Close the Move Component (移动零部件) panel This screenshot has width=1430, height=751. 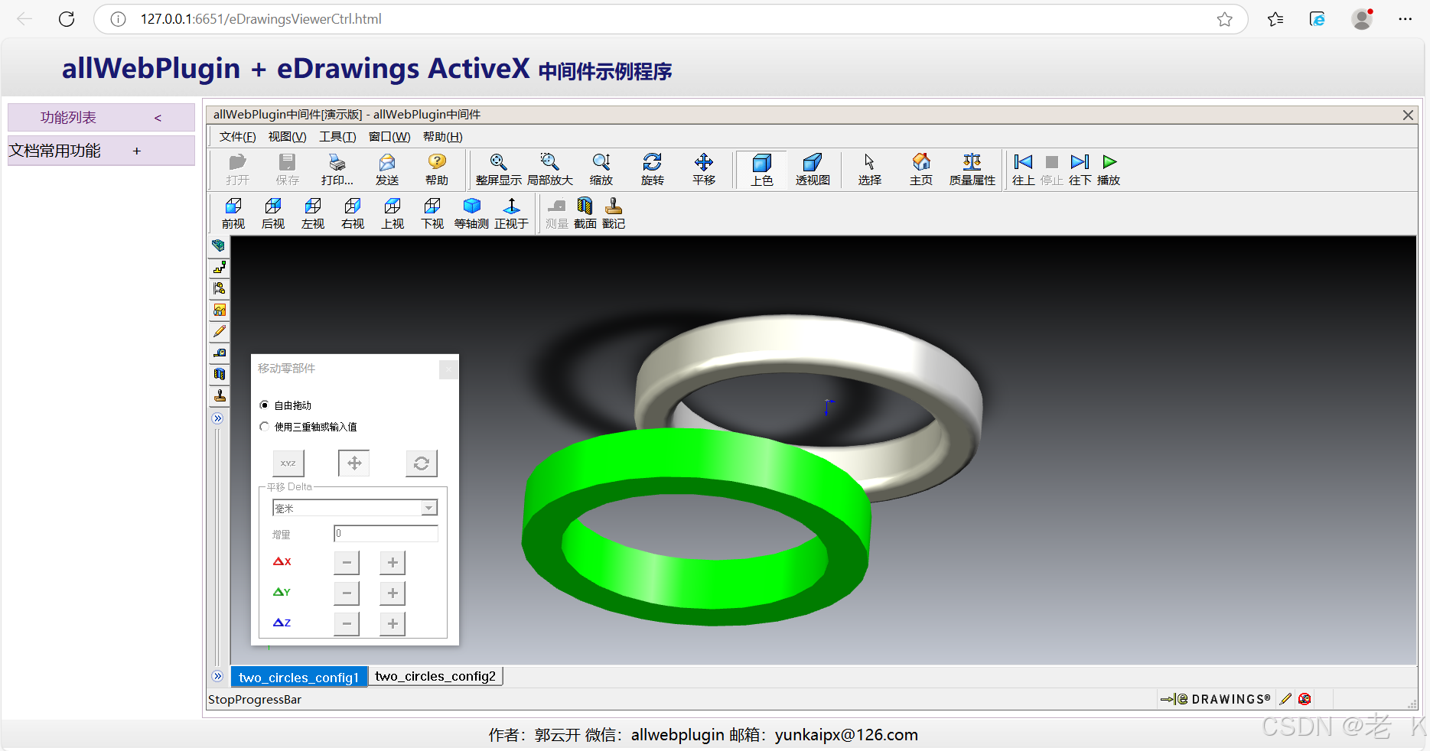(448, 369)
